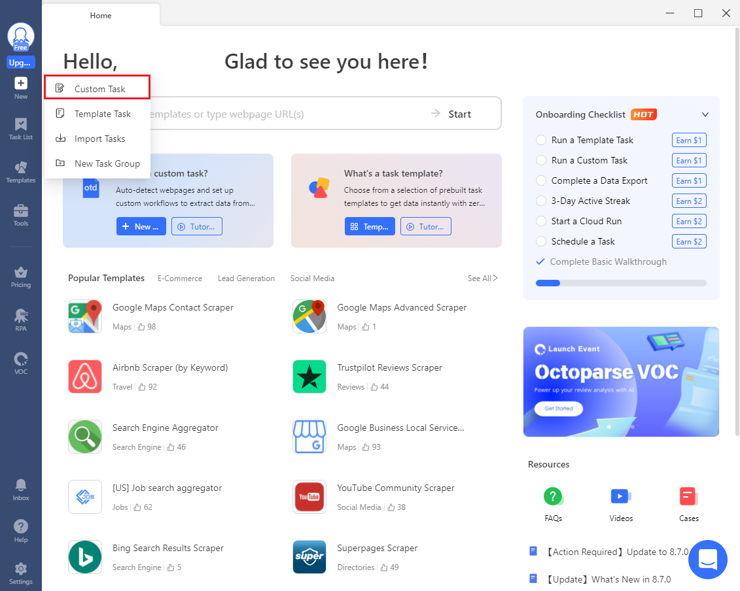Open Task List in sidebar
740x591 pixels.
coord(21,129)
